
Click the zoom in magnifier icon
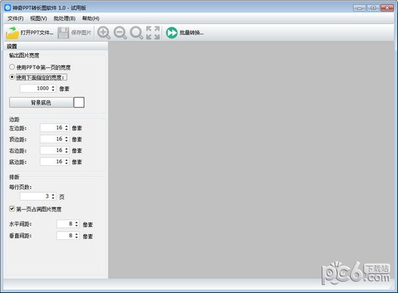104,32
